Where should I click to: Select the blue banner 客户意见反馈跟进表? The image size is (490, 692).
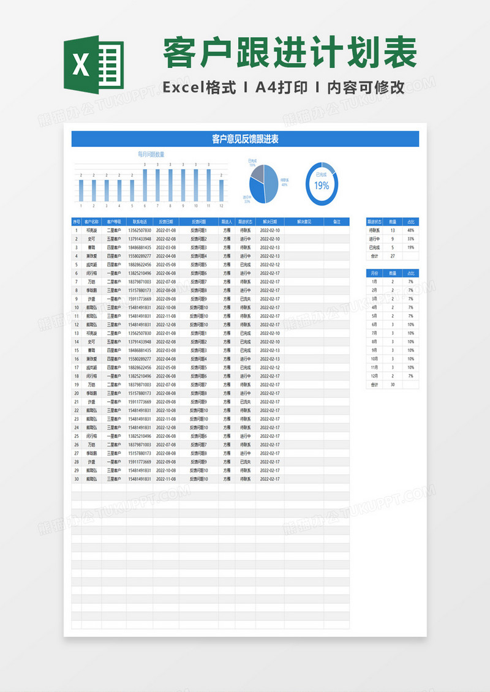coord(245,139)
